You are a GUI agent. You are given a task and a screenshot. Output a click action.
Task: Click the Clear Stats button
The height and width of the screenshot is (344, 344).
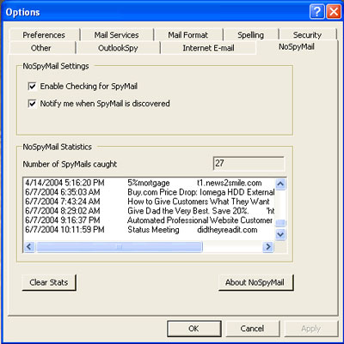point(49,282)
